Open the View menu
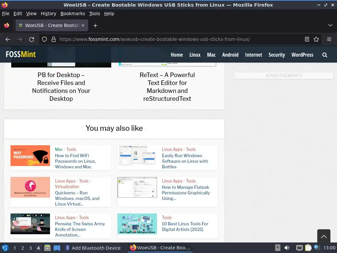The image size is (337, 253). pos(31,14)
